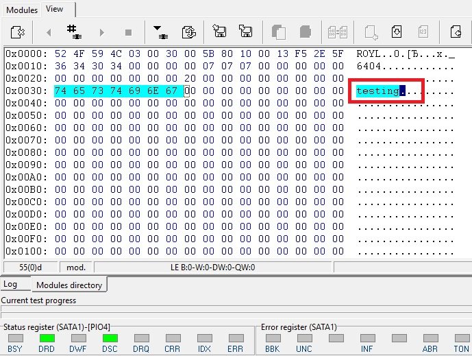Select hex byte 36 in row 0x0010
The height and width of the screenshot is (356, 472).
pos(60,66)
